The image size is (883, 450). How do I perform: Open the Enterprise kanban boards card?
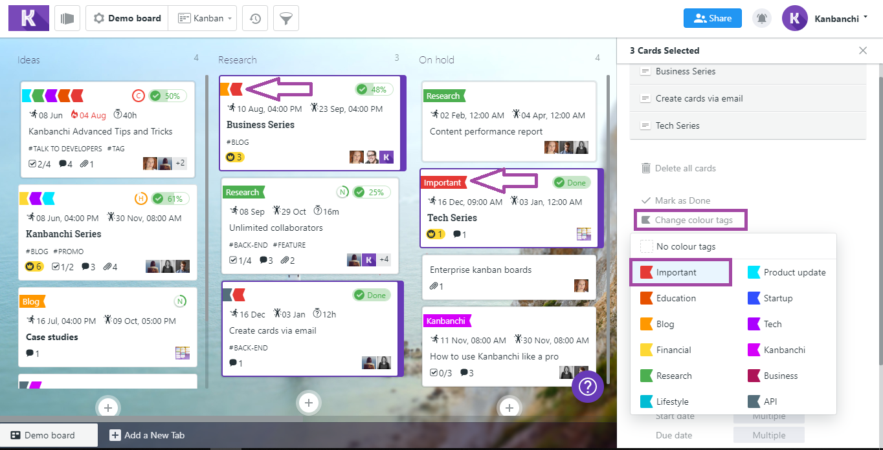pos(509,277)
